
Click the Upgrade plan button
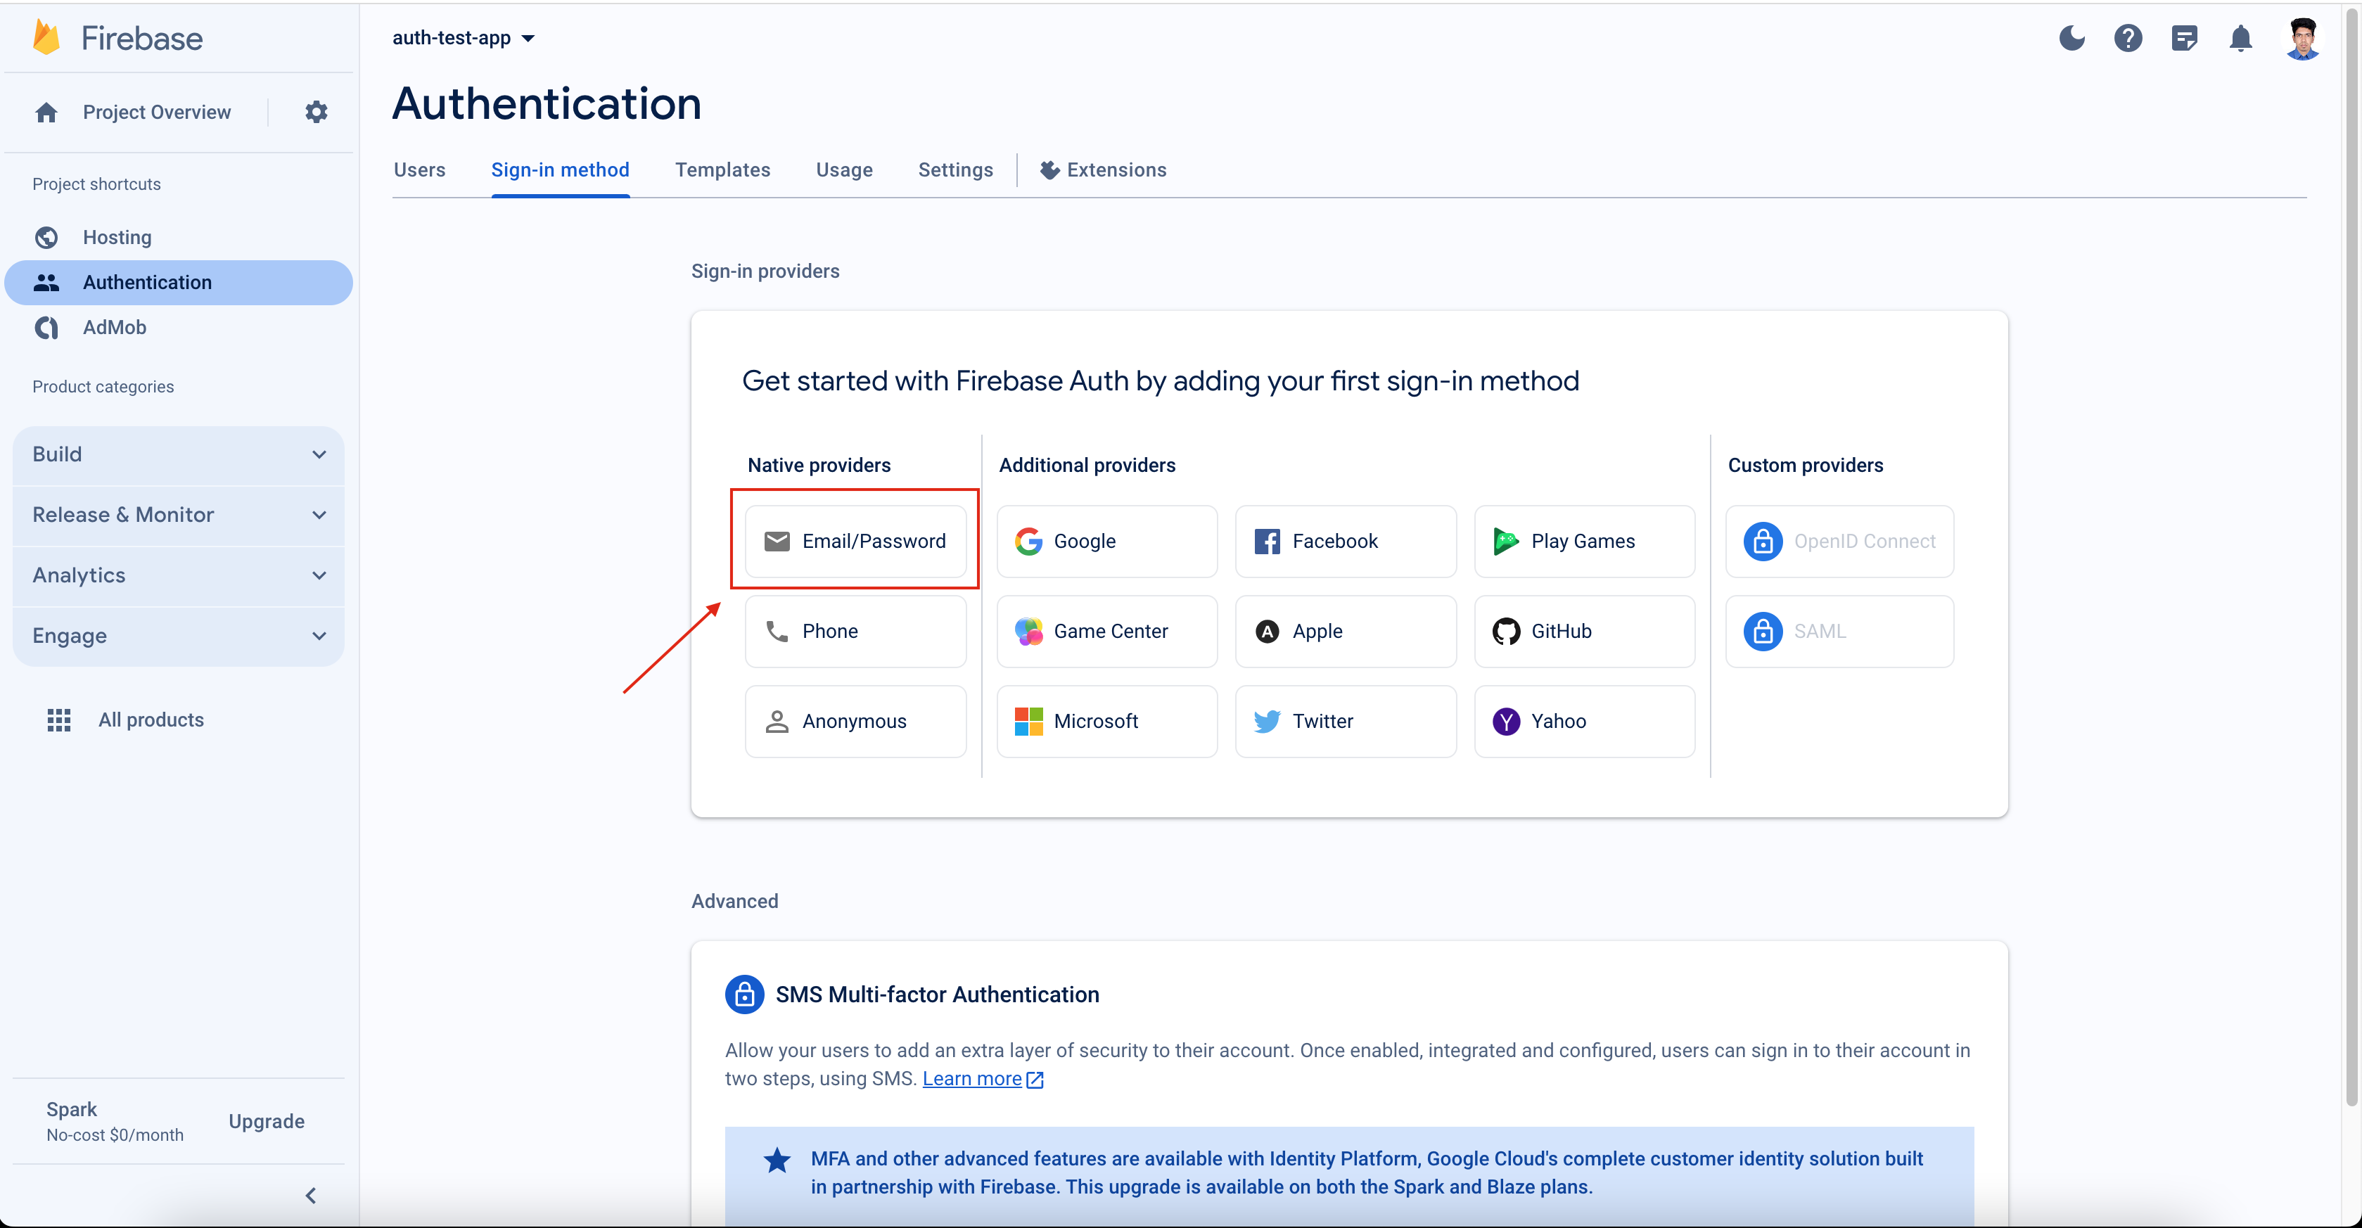[266, 1120]
